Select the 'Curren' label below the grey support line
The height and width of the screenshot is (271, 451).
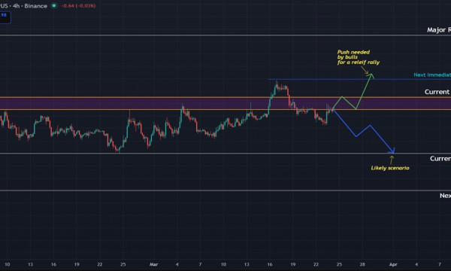point(440,159)
